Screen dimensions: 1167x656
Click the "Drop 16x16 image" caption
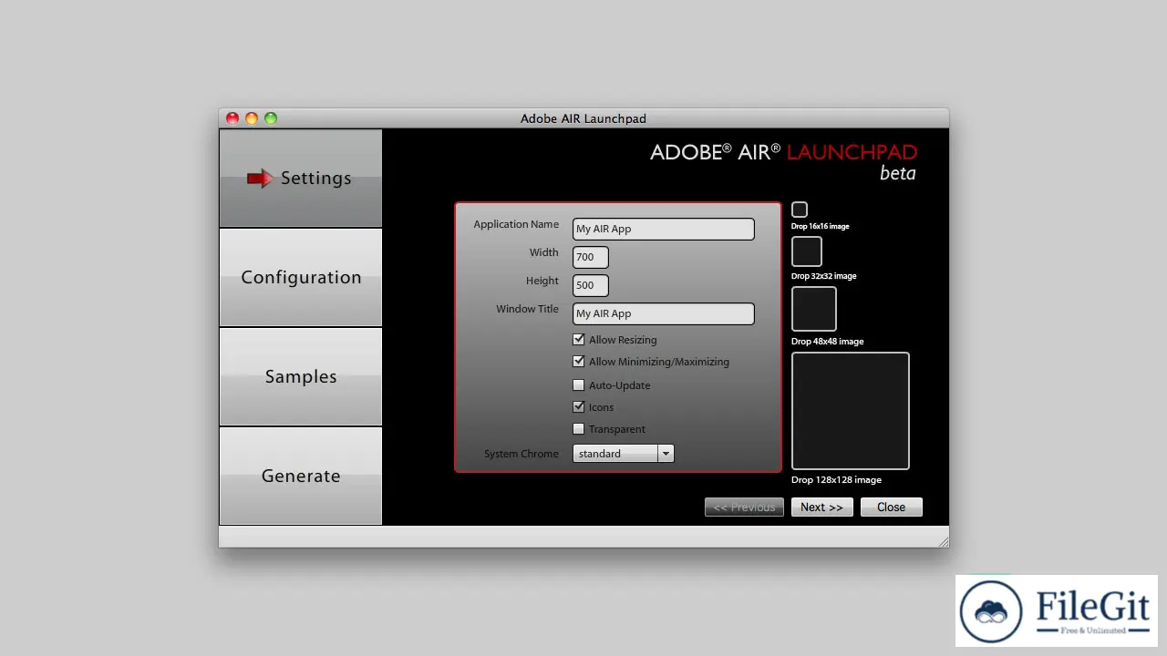820,226
